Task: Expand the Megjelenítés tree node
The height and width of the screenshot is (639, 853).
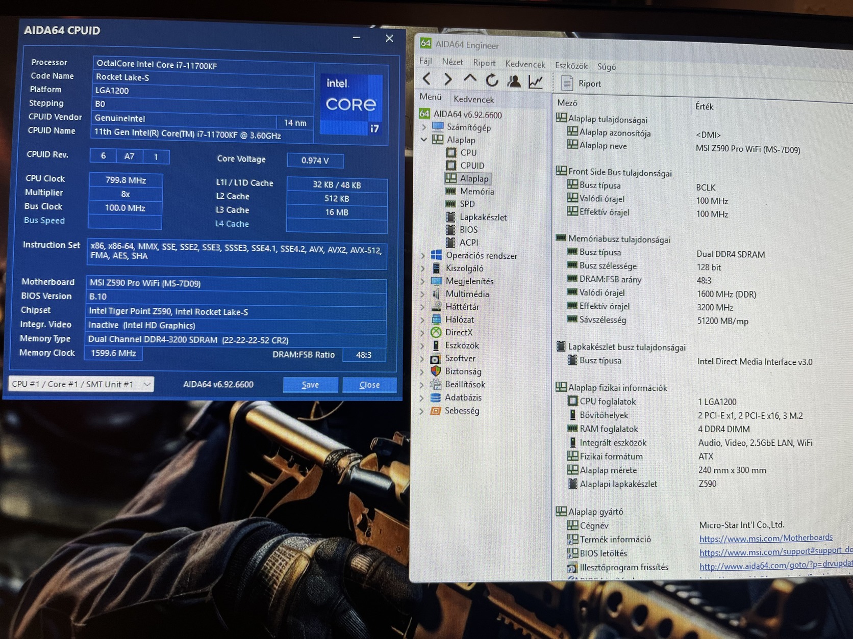Action: pyautogui.click(x=423, y=281)
